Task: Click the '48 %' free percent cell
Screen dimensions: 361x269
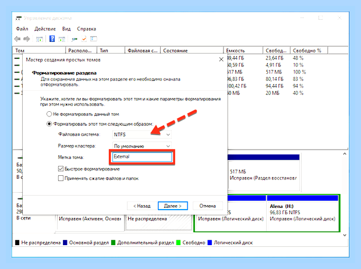Action: [x=298, y=58]
